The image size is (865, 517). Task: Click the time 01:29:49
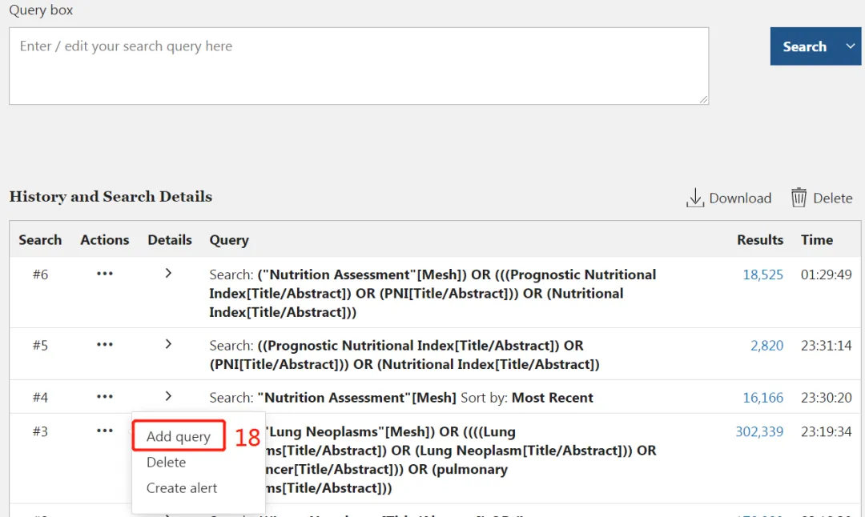[826, 275]
